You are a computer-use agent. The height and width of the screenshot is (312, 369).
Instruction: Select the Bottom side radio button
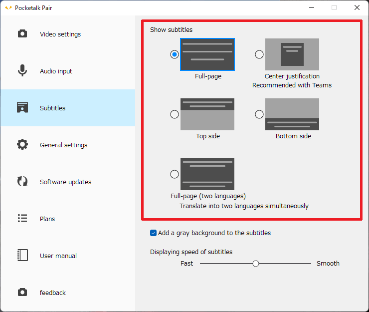tap(259, 114)
